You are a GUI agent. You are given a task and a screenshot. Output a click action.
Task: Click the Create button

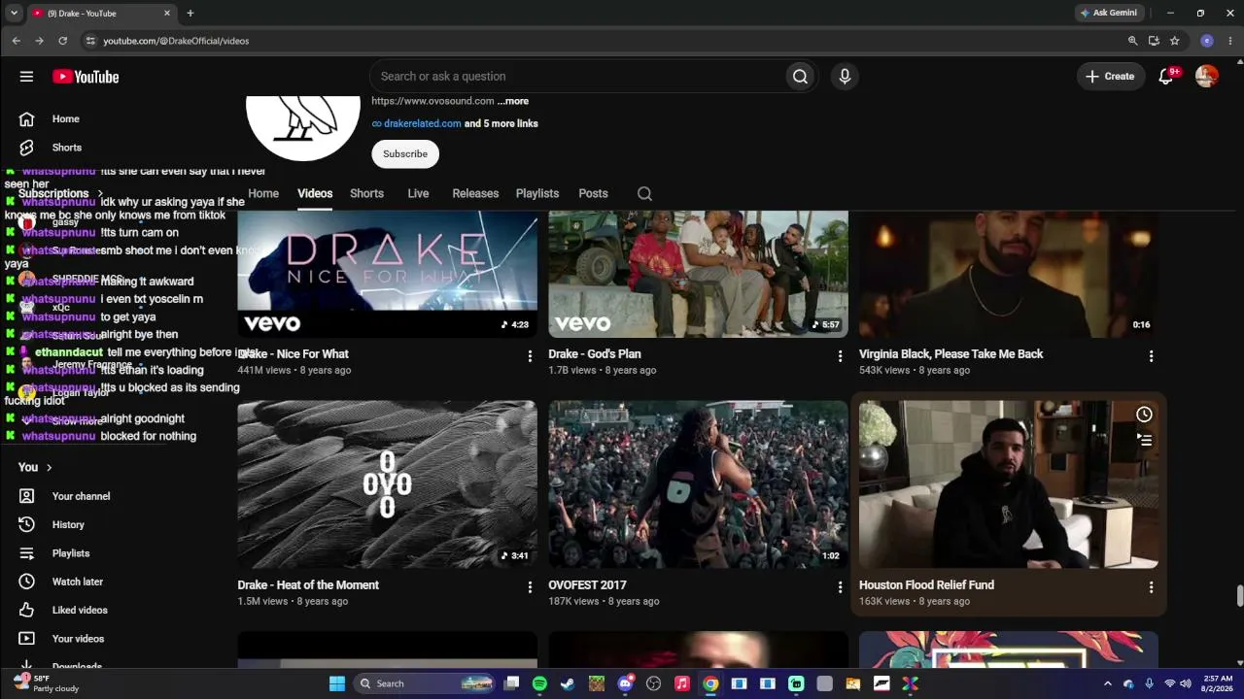[x=1110, y=77]
